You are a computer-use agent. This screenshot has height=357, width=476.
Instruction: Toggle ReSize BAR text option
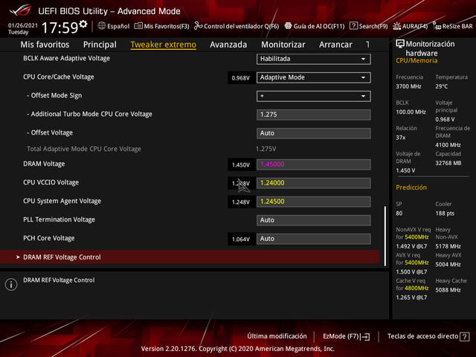click(x=457, y=26)
